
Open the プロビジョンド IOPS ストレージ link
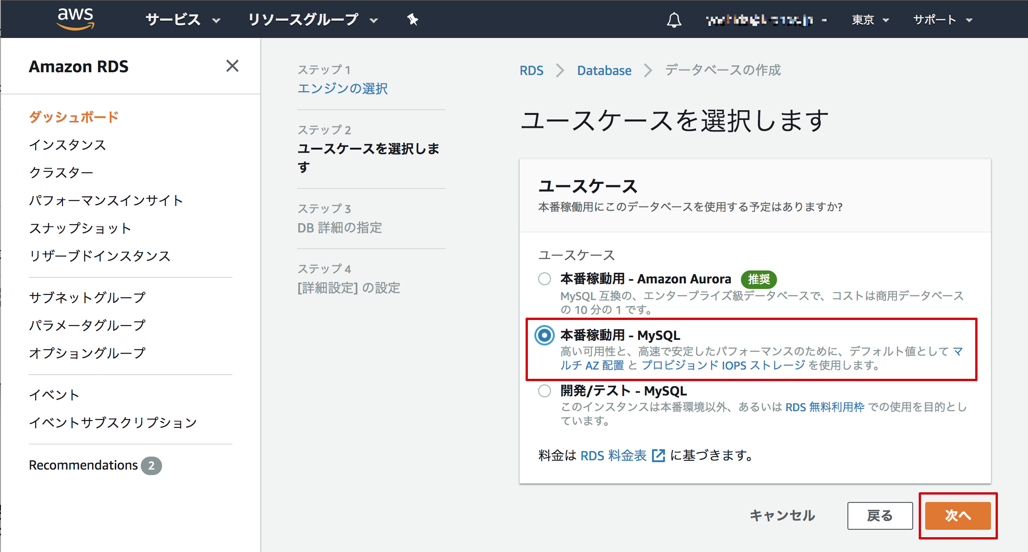tap(723, 365)
